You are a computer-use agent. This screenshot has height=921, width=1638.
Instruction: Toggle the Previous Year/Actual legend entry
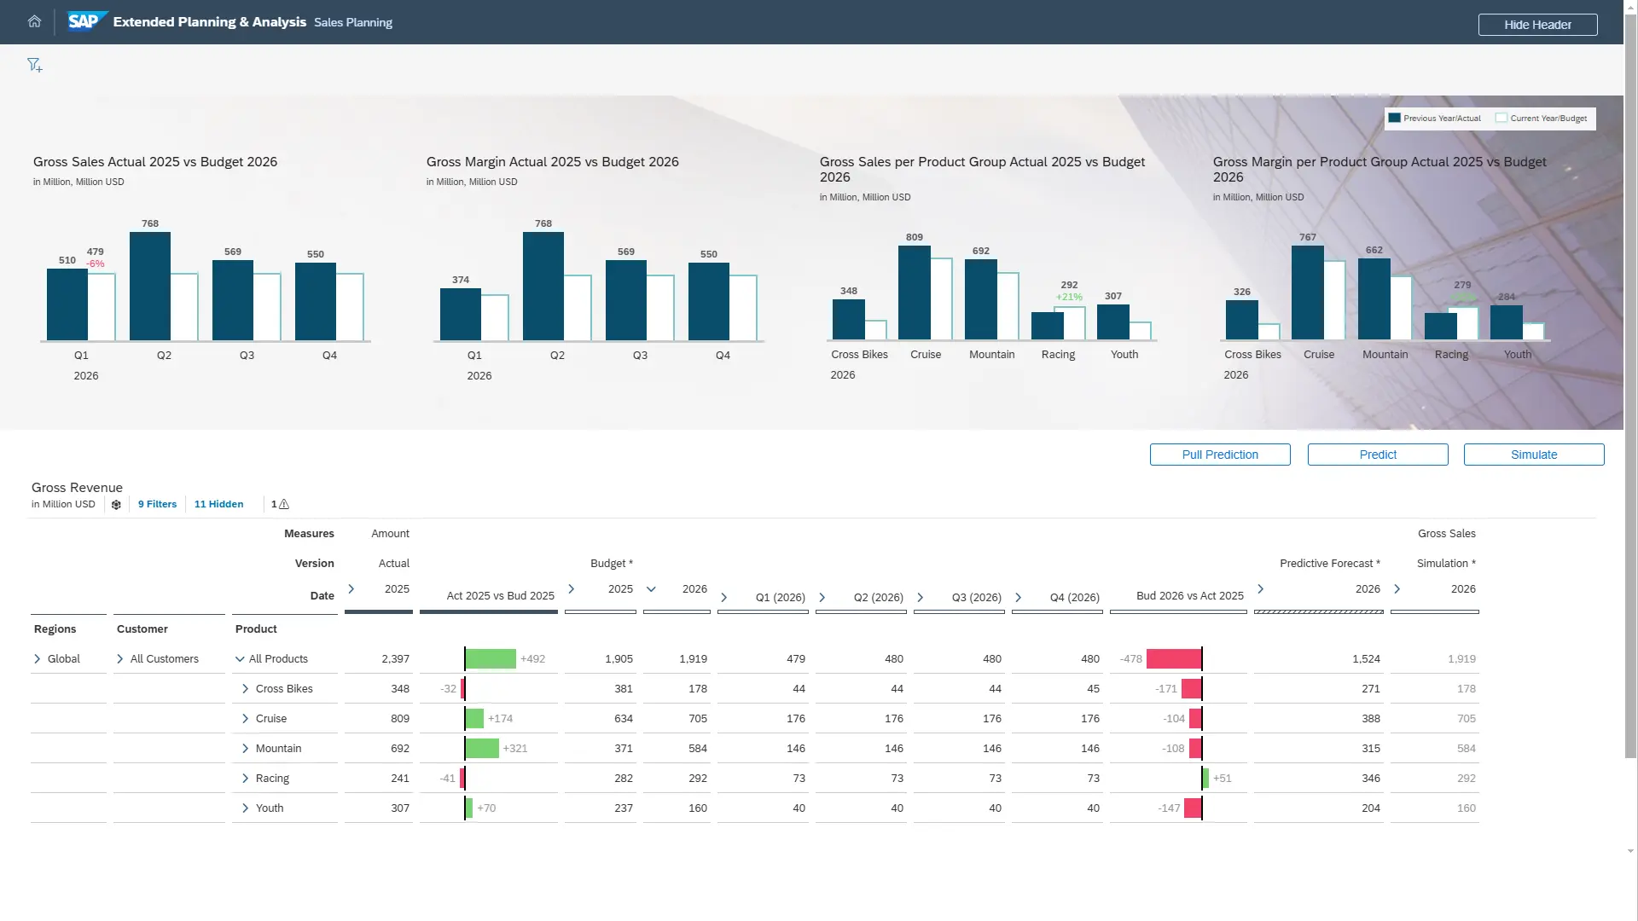[1435, 118]
